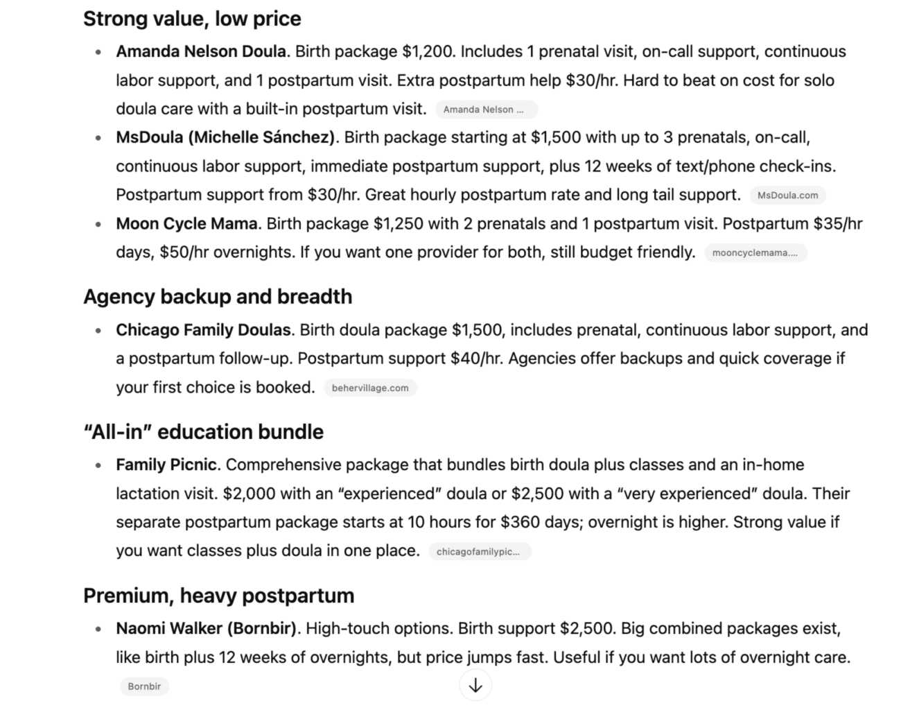Open the MsDoula.com citation chip
919x710 pixels.
pos(787,196)
